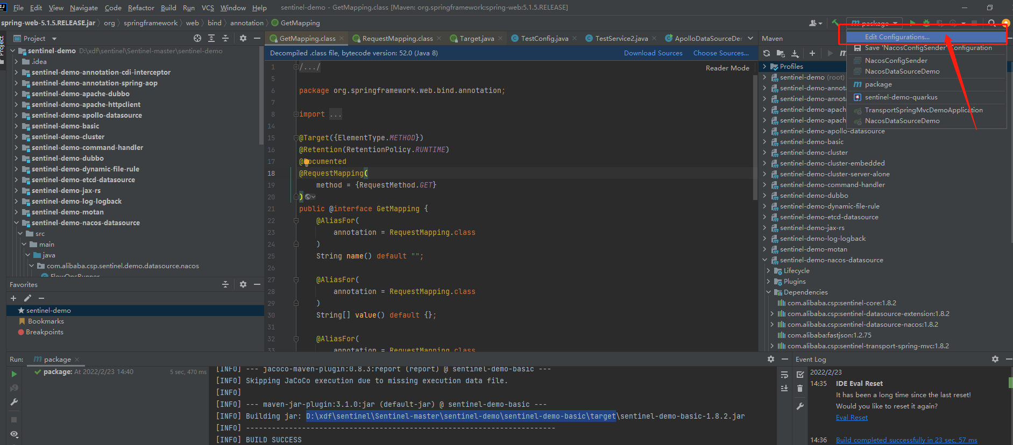1013x445 pixels.
Task: Click the highlighted target path in the console
Action: tap(461, 417)
